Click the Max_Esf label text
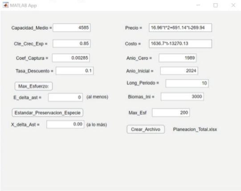Screen dimensions: 241x191 tap(138, 113)
